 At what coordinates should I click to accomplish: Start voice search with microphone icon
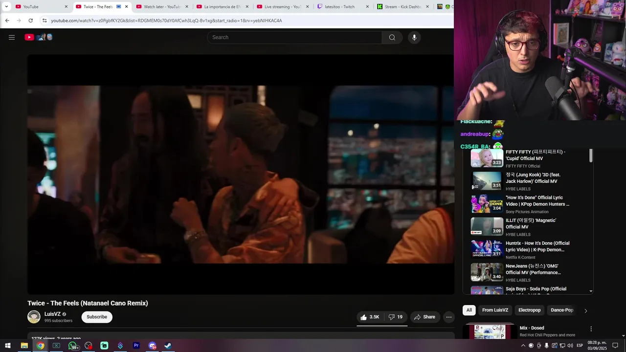tap(414, 37)
